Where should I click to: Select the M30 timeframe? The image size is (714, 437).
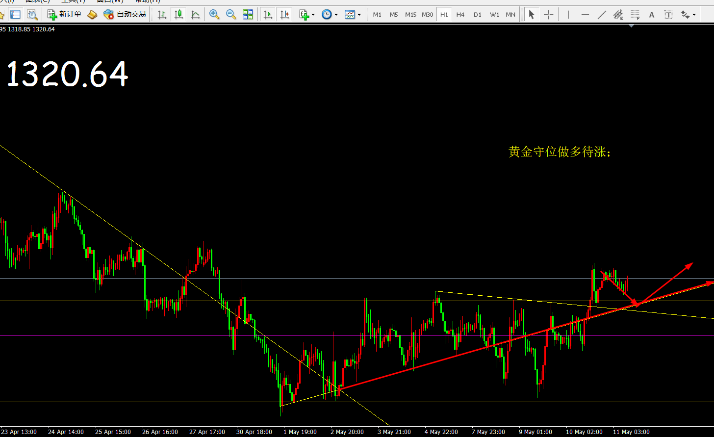[428, 15]
